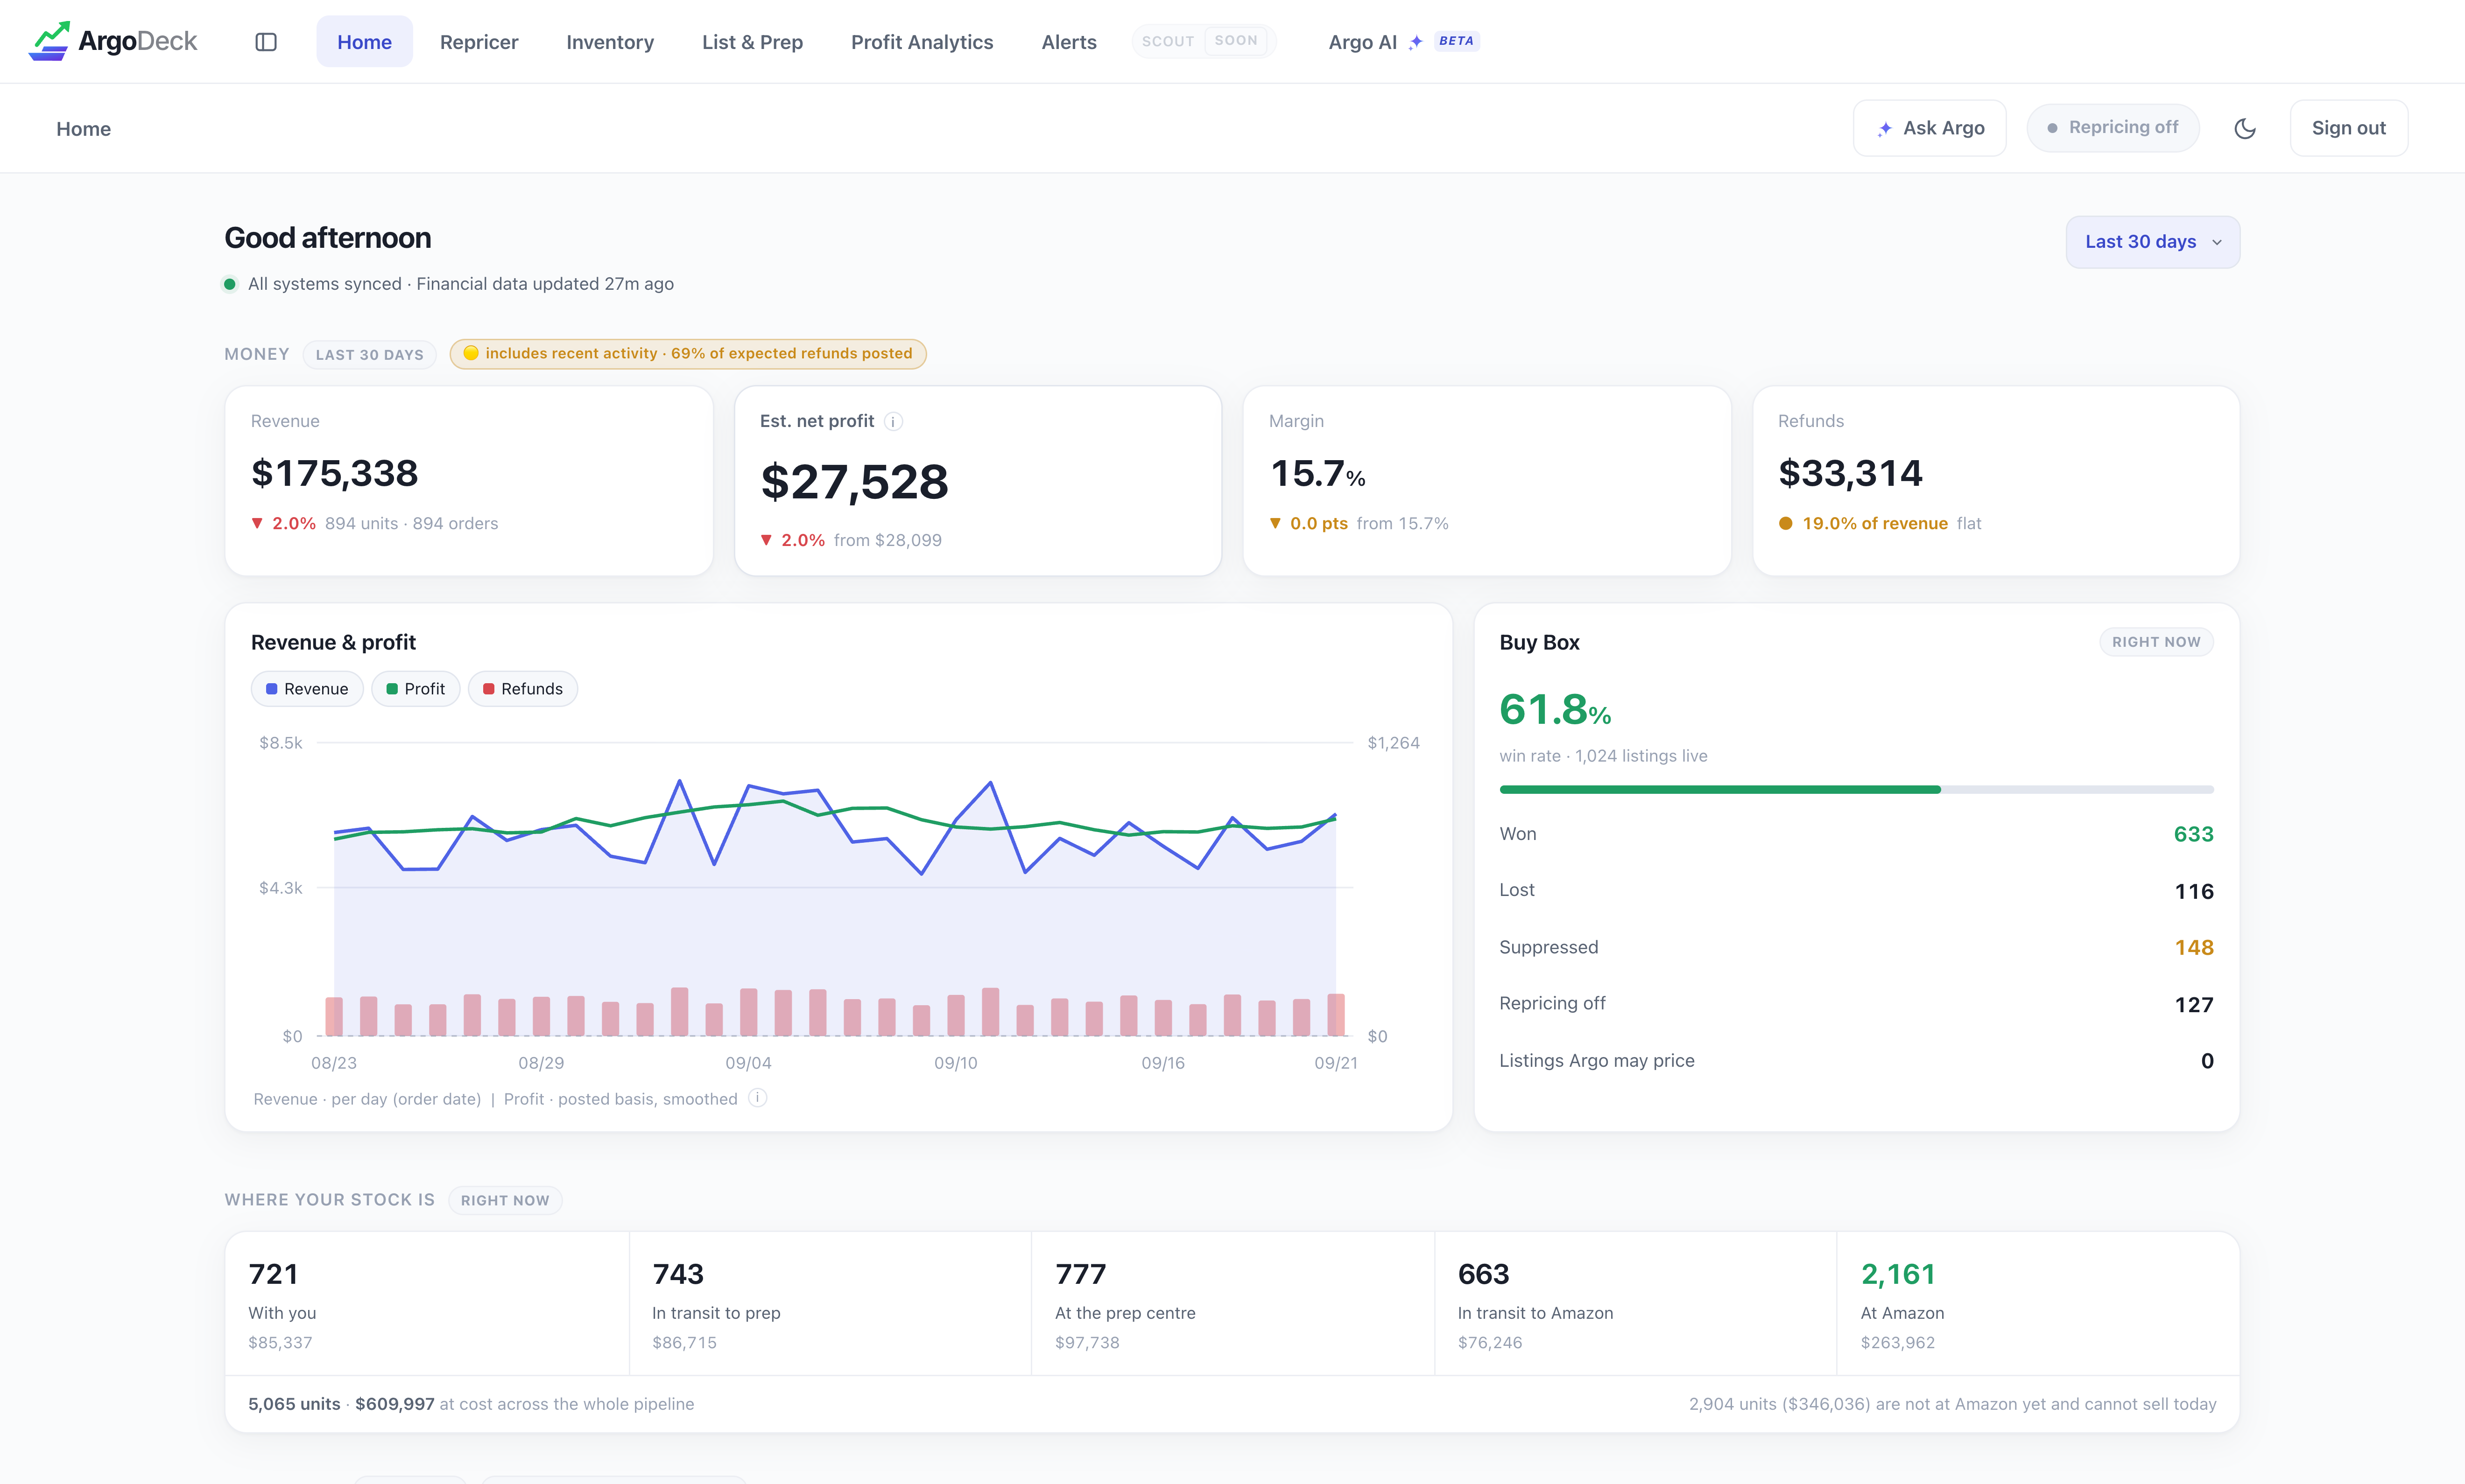The width and height of the screenshot is (2465, 1484).
Task: Toggle Revenue series in chart legend
Action: pyautogui.click(x=307, y=689)
